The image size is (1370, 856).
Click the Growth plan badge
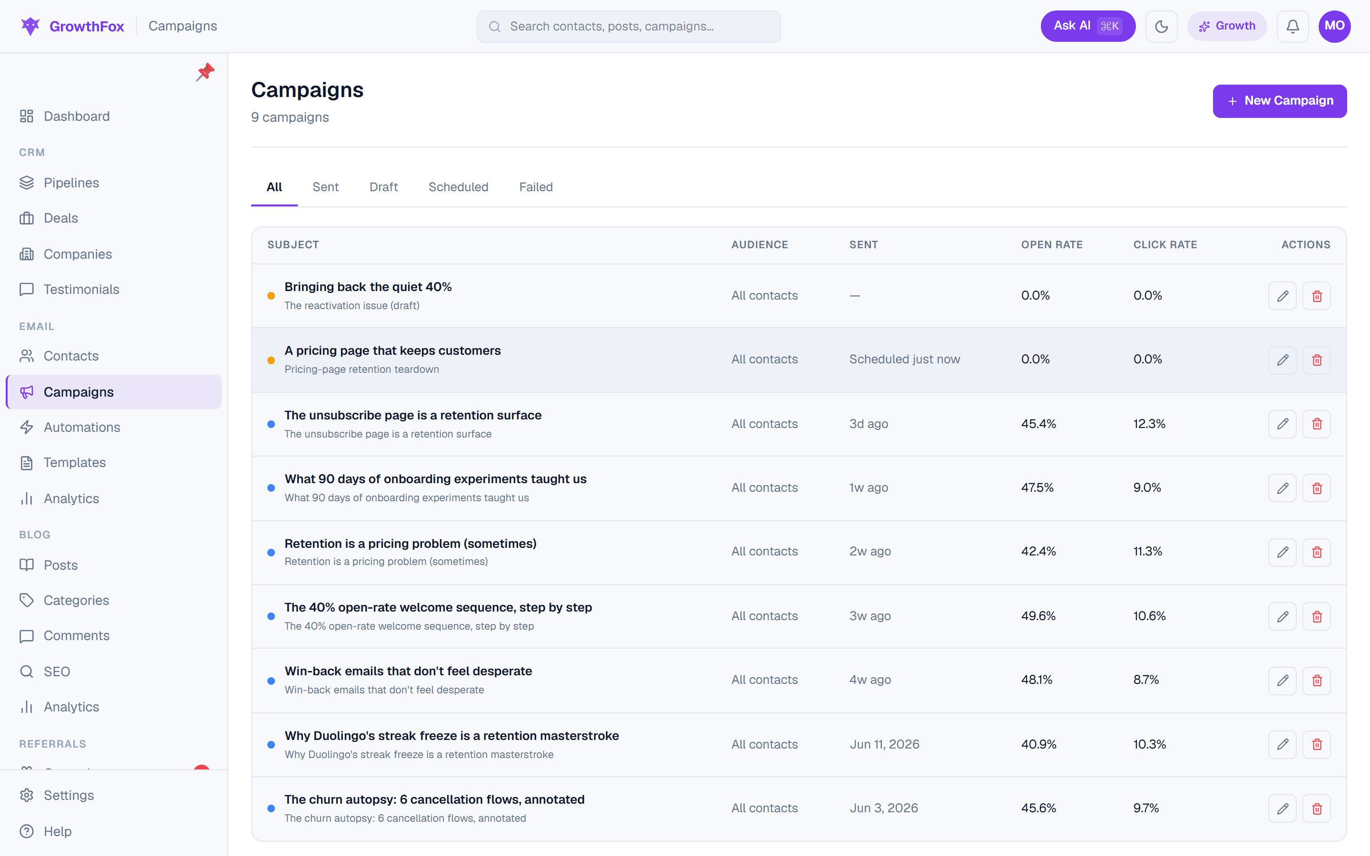pyautogui.click(x=1227, y=26)
